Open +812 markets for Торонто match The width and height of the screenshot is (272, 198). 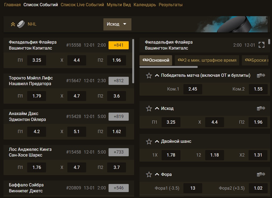pyautogui.click(x=119, y=81)
